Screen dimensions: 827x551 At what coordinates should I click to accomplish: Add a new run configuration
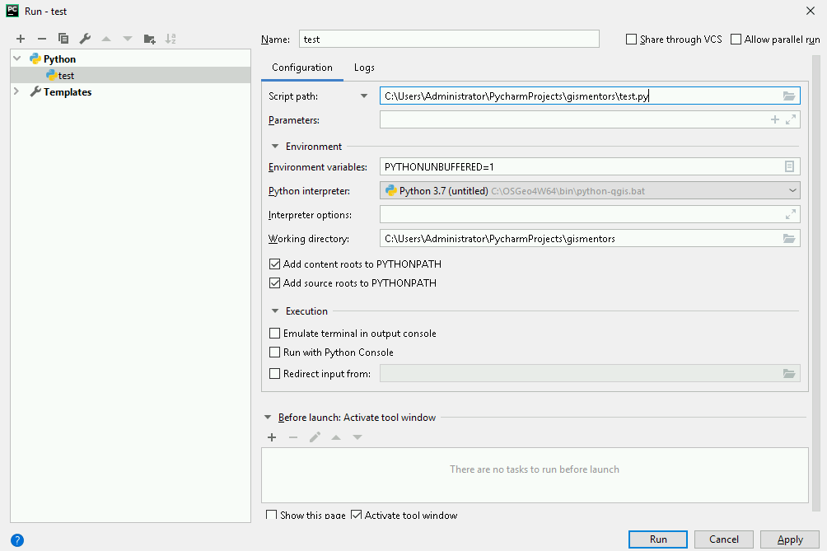20,38
